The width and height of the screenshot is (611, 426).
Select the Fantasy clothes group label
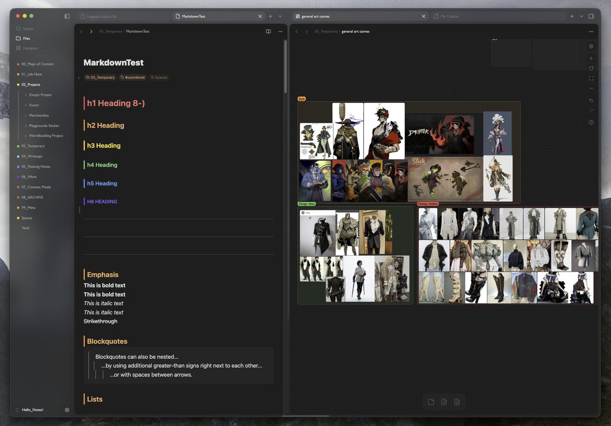click(428, 204)
